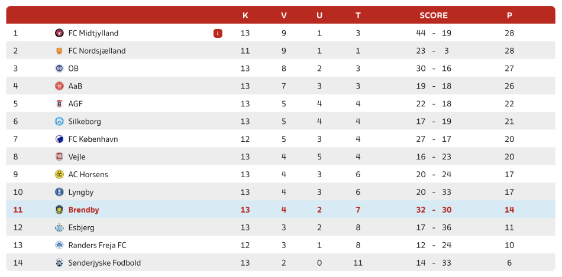The width and height of the screenshot is (562, 277).
Task: Open the Lyngby team link
Action: point(81,192)
